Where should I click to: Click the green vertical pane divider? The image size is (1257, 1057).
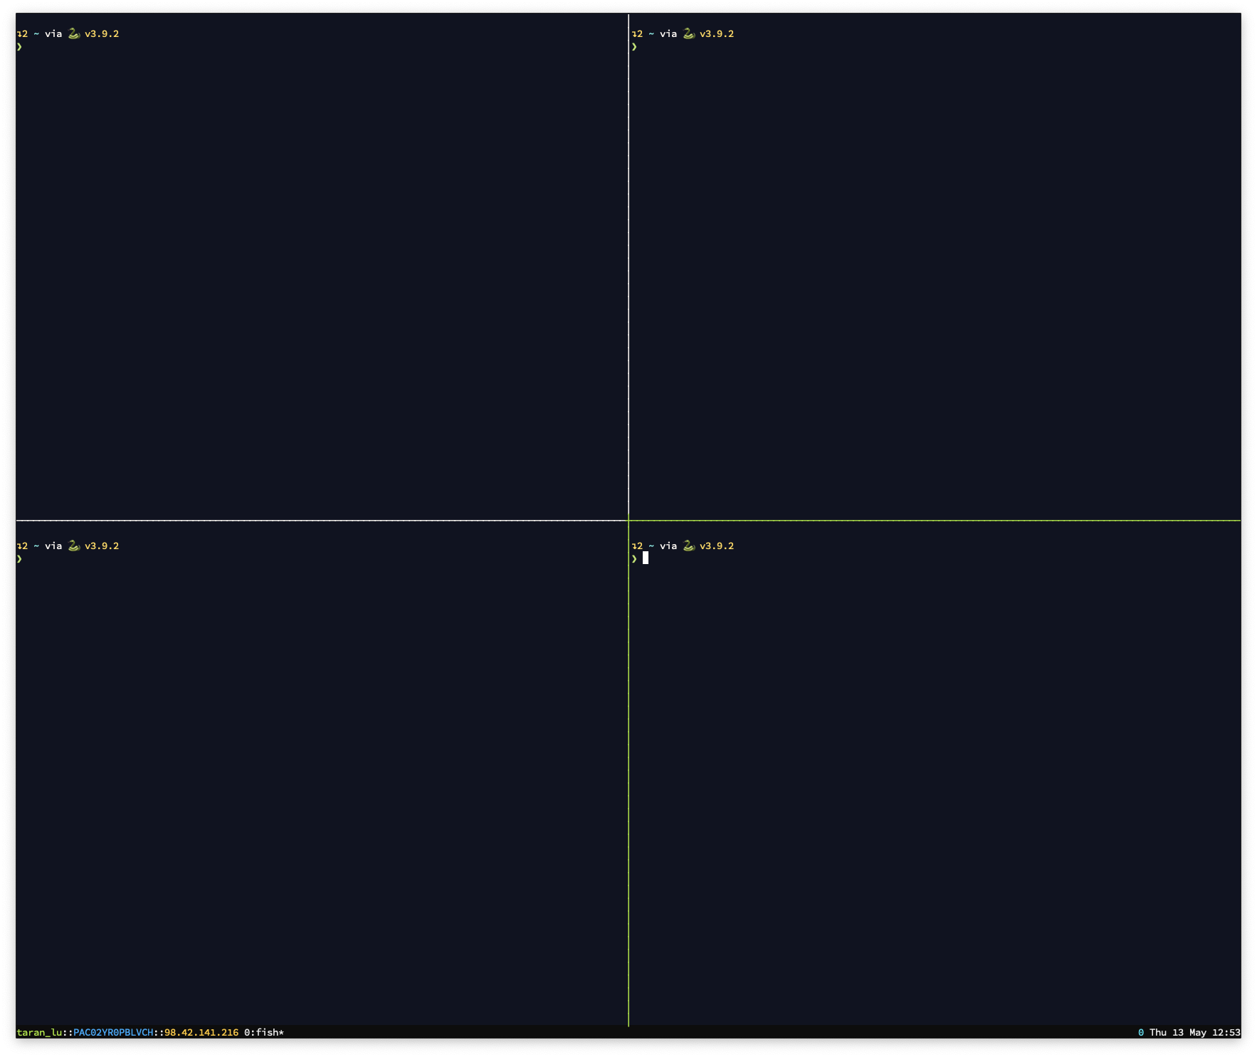pyautogui.click(x=628, y=782)
